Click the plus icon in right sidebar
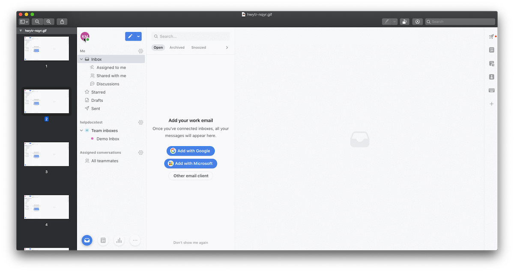The width and height of the screenshot is (514, 272). pyautogui.click(x=492, y=104)
